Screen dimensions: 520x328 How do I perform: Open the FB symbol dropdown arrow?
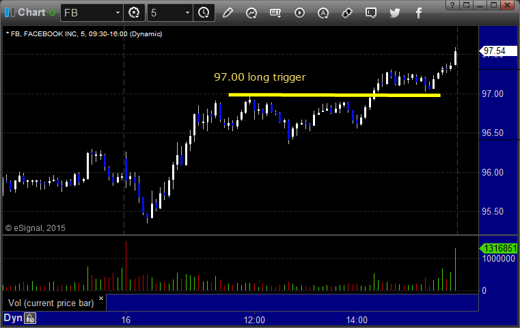click(x=118, y=12)
